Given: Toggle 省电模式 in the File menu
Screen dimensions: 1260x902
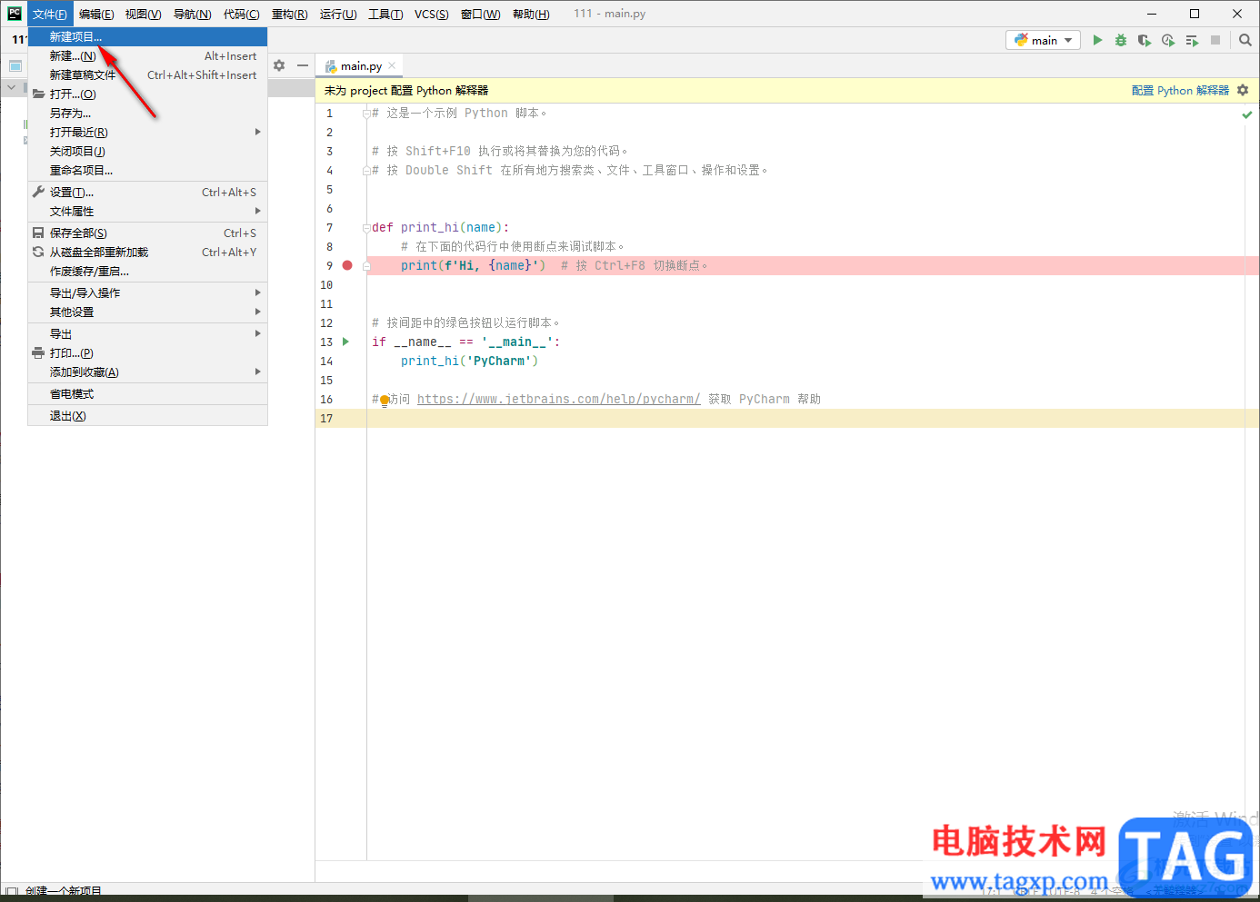Looking at the screenshot, I should click(x=147, y=394).
